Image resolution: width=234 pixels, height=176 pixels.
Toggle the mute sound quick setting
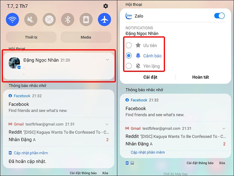pyautogui.click(x=31, y=19)
